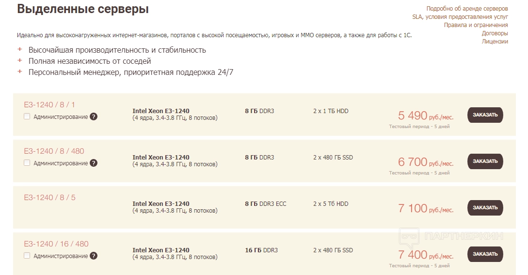Open the E3-1240 / 16 / 480 plan title
The height and width of the screenshot is (275, 528).
(56, 244)
